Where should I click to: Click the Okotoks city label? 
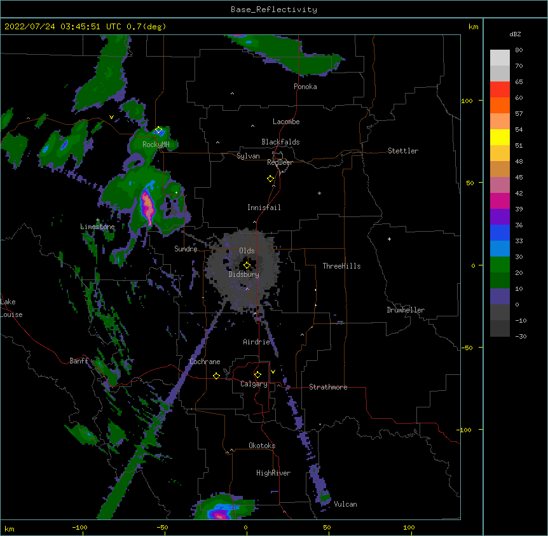(x=262, y=446)
